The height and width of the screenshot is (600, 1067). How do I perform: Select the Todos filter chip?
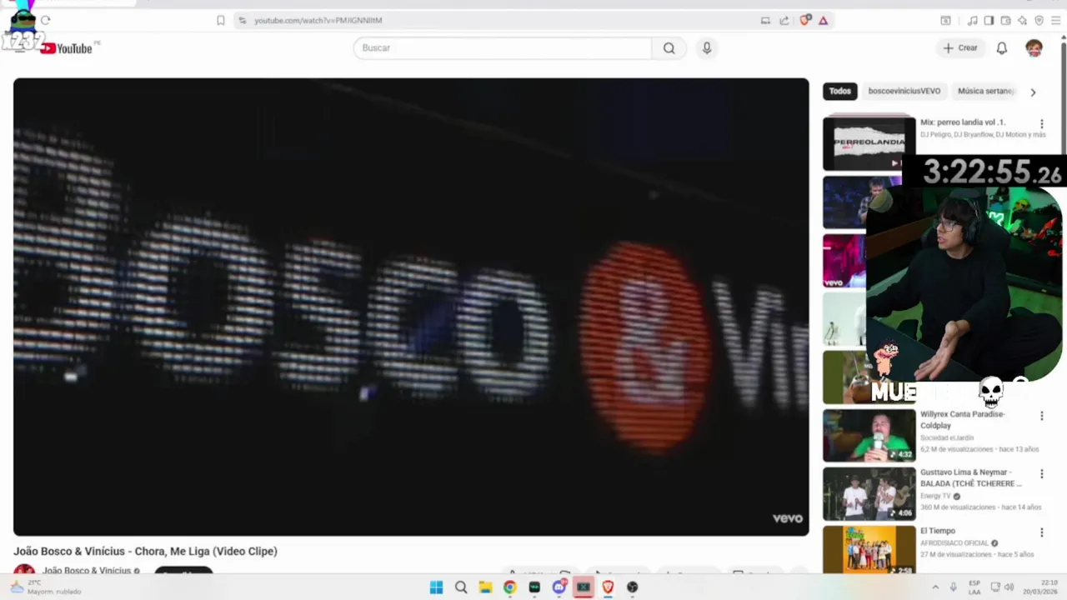pyautogui.click(x=840, y=92)
